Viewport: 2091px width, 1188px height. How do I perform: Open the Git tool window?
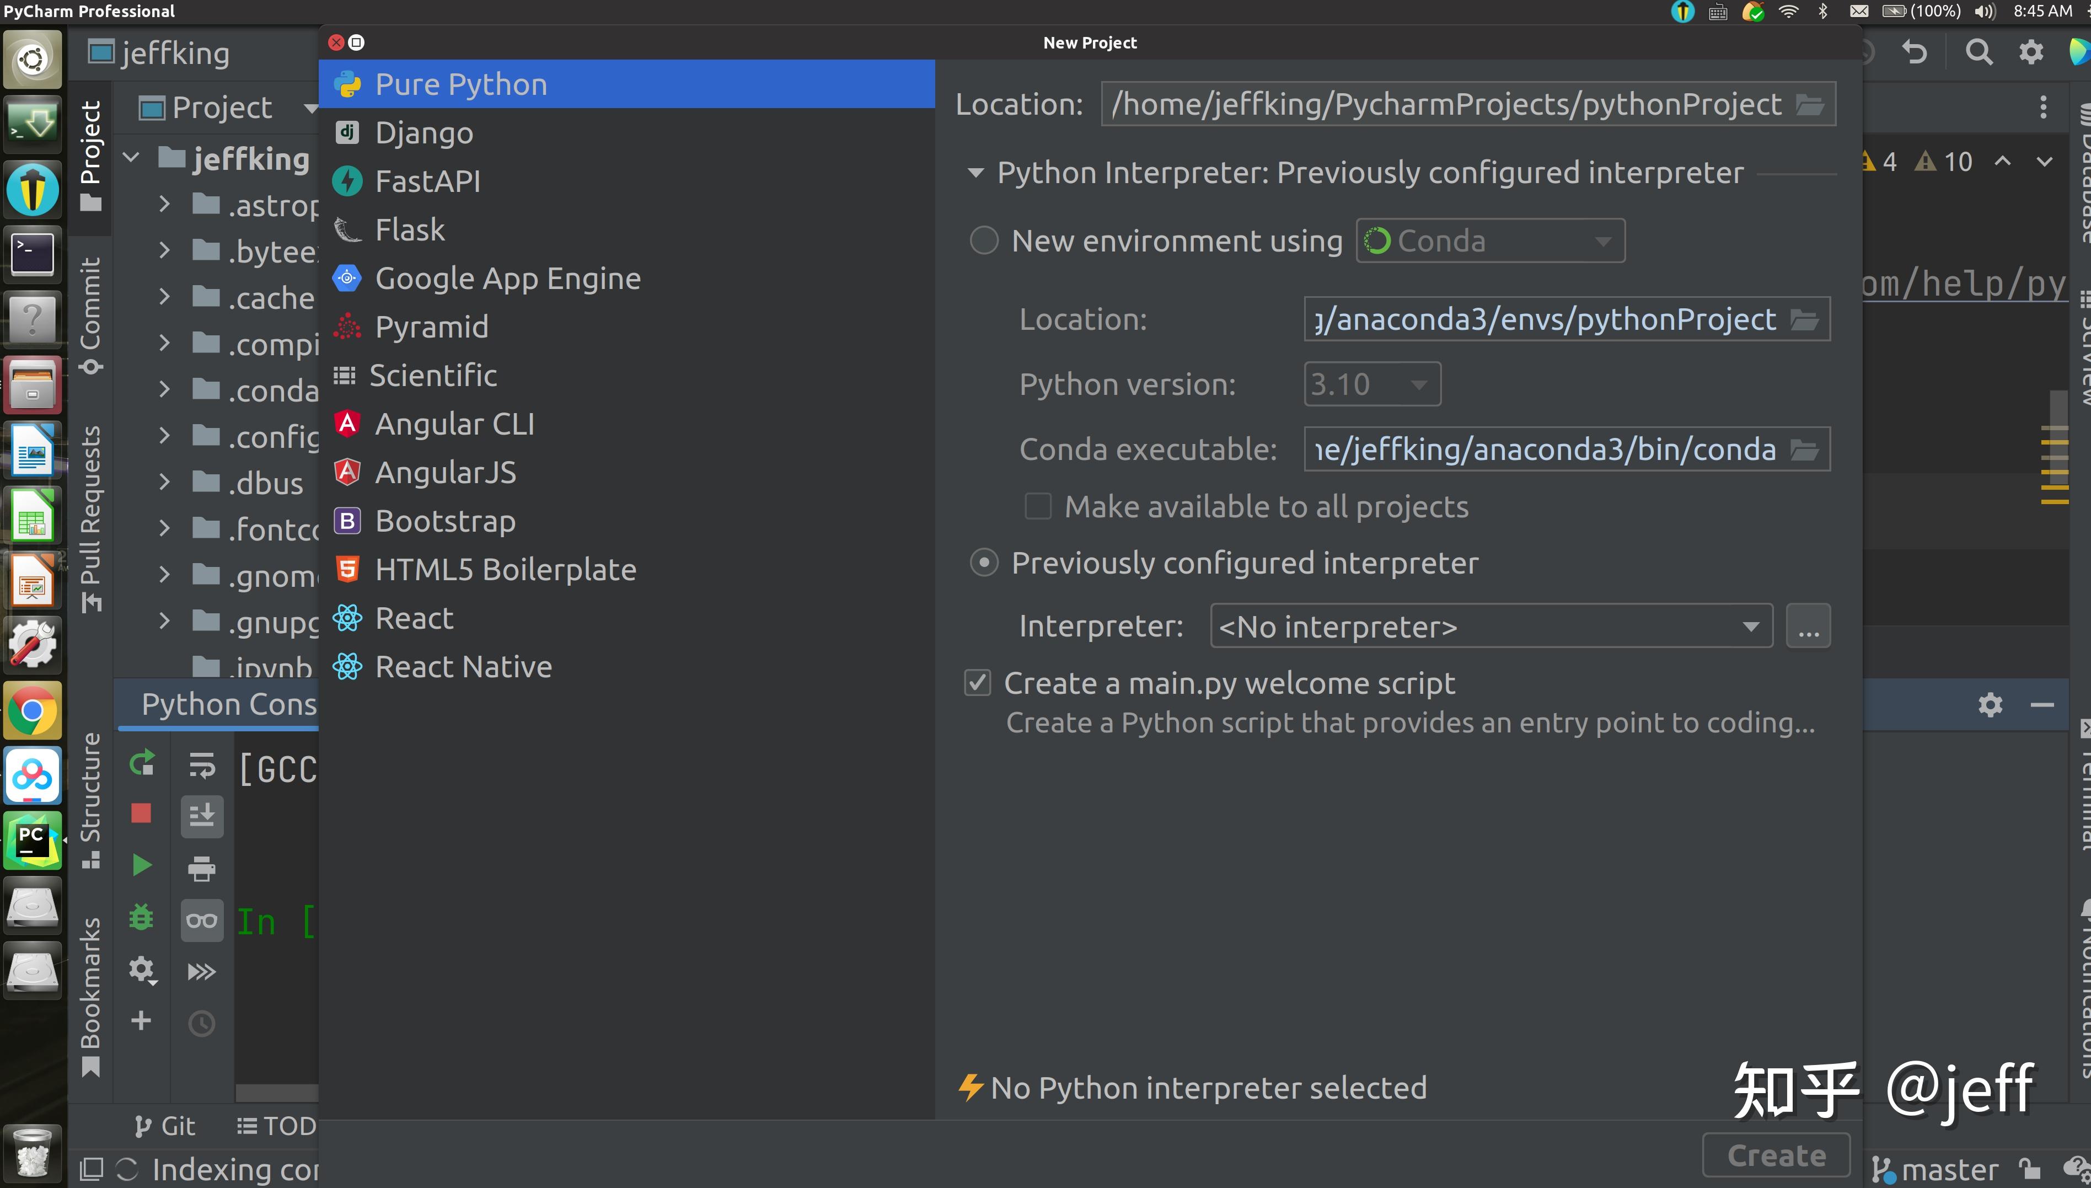[165, 1126]
